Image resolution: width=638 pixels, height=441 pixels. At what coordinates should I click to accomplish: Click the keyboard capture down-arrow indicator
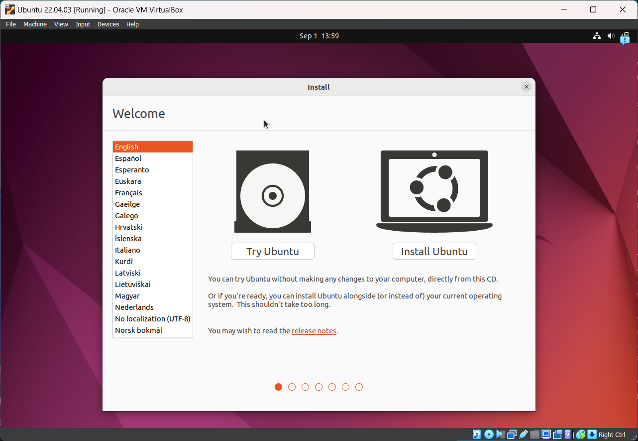pyautogui.click(x=592, y=435)
